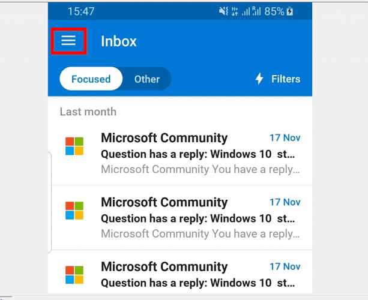Tap the lightning bolt Filters icon

tap(259, 79)
